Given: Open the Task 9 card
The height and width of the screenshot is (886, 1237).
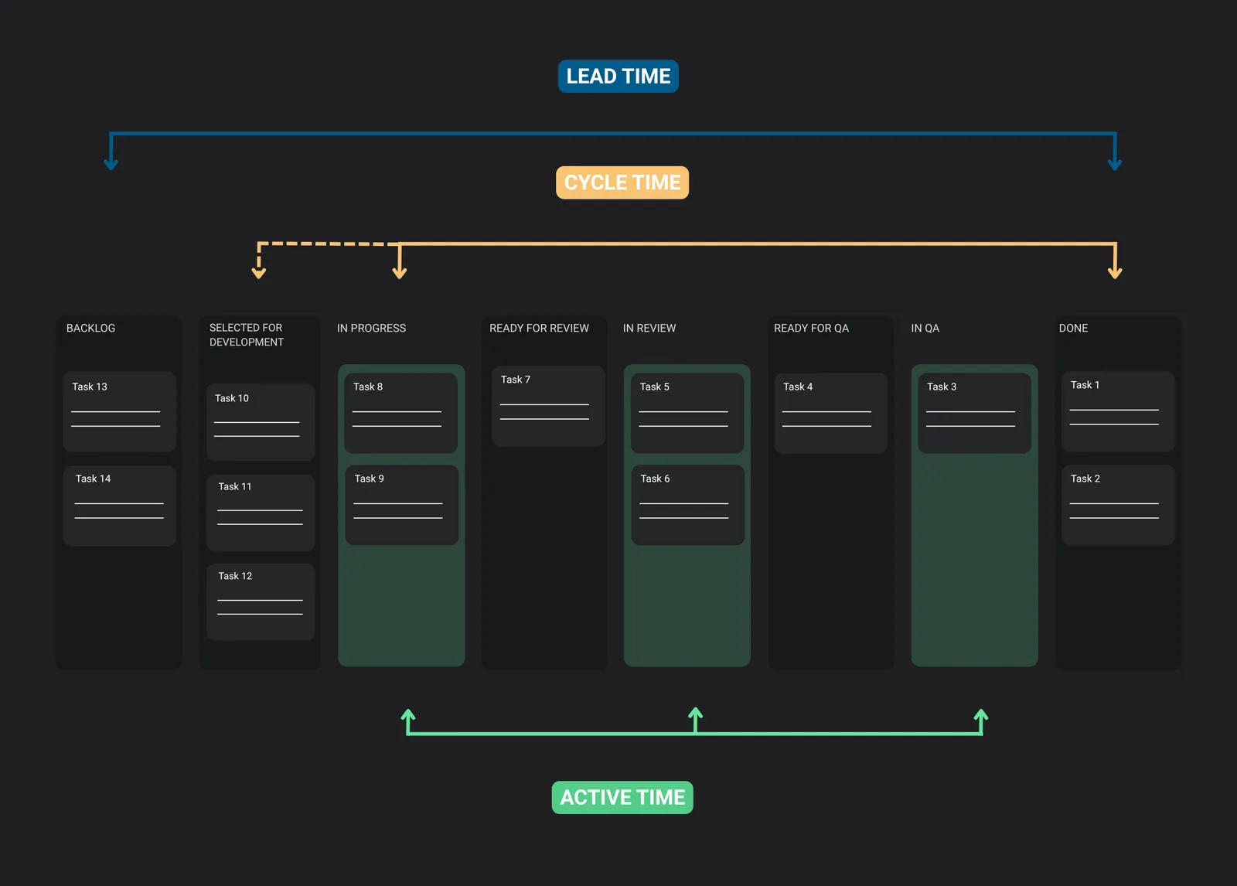Looking at the screenshot, I should (x=401, y=505).
